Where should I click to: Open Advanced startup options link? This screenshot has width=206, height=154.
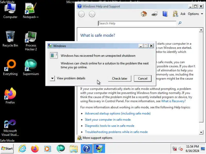point(118,113)
